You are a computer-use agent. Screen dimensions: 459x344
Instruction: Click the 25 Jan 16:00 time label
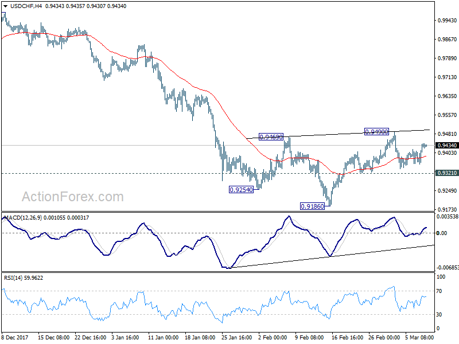coord(236,337)
